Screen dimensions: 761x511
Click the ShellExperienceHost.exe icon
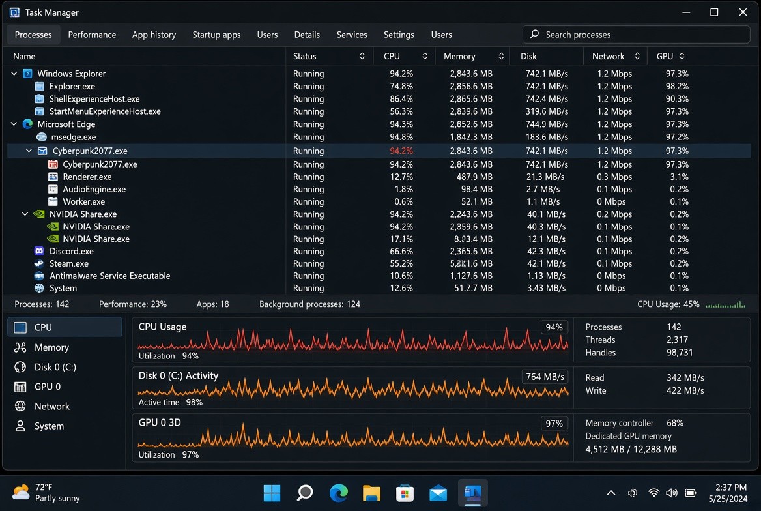(40, 98)
